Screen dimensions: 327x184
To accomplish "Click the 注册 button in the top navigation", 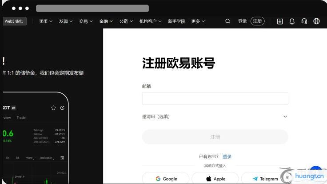I will pos(258,21).
